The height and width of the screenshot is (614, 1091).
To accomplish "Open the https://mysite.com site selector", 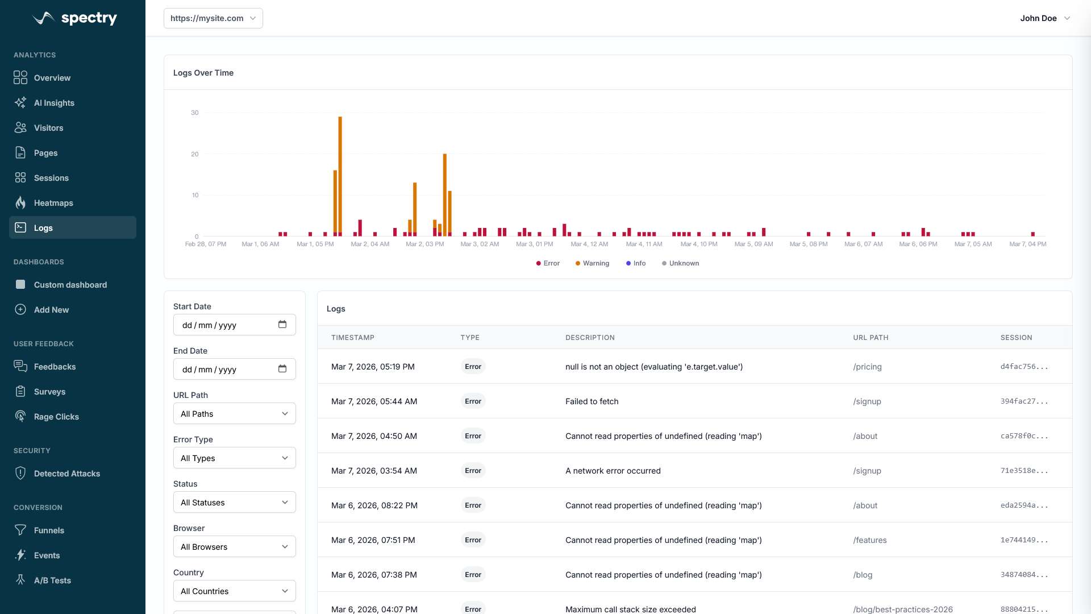I will 213,18.
